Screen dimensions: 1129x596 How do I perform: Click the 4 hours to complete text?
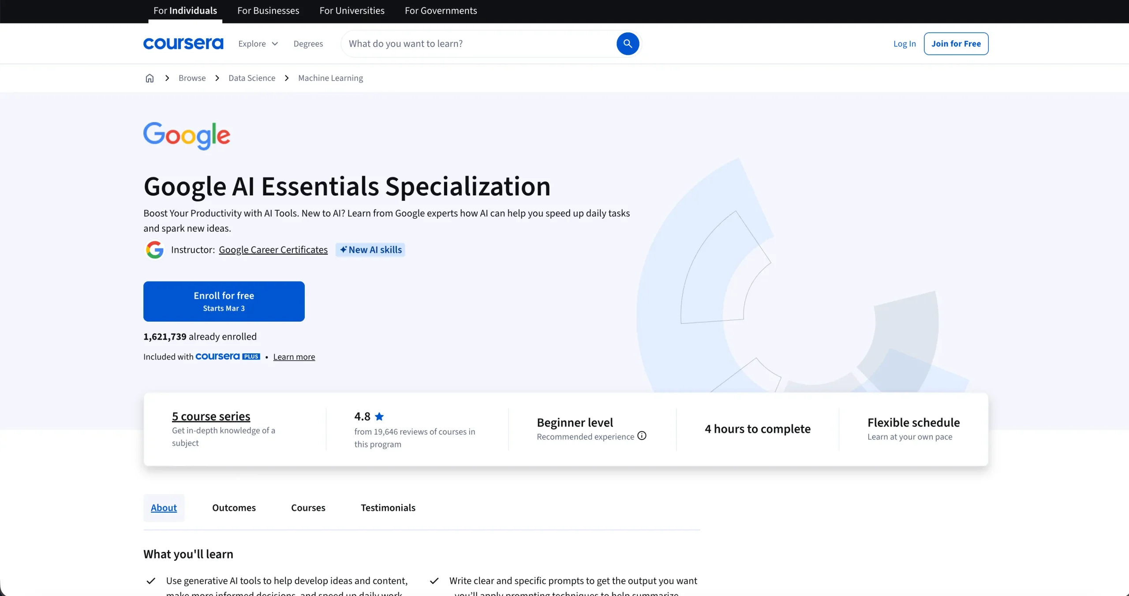pyautogui.click(x=758, y=429)
